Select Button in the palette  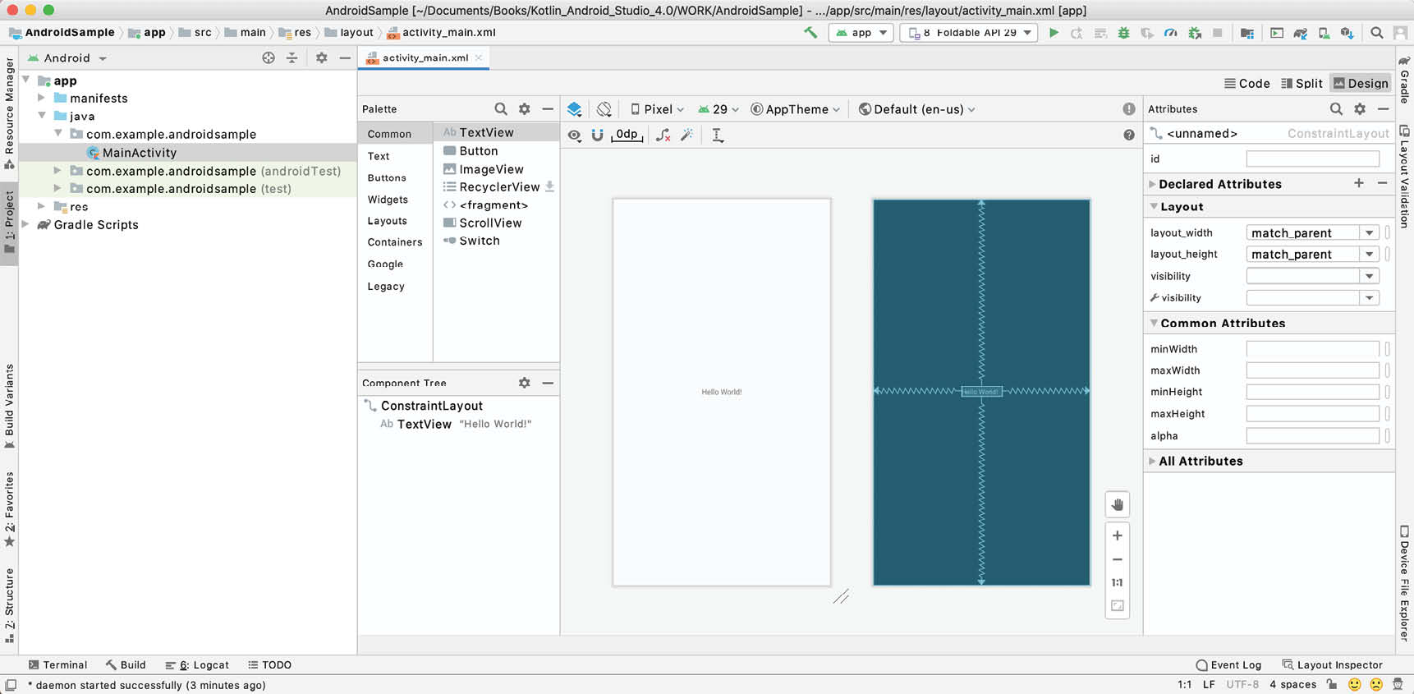pyautogui.click(x=478, y=151)
